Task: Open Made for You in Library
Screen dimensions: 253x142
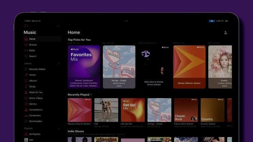Action: click(x=36, y=92)
